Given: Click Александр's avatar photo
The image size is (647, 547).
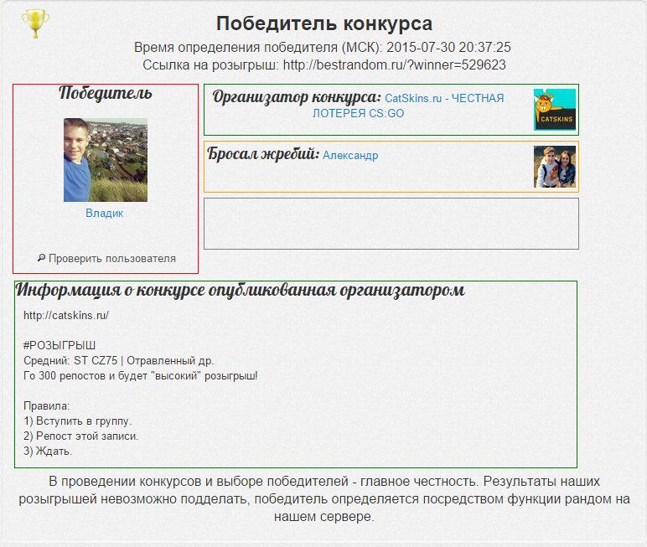Looking at the screenshot, I should 555,167.
